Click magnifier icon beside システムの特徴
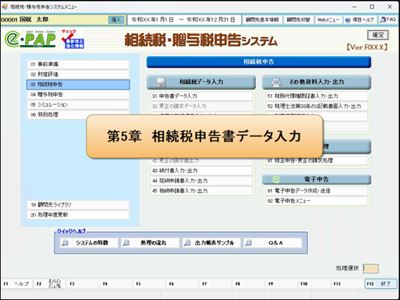Image resolution: width=400 pixels, height=300 pixels. (x=65, y=243)
